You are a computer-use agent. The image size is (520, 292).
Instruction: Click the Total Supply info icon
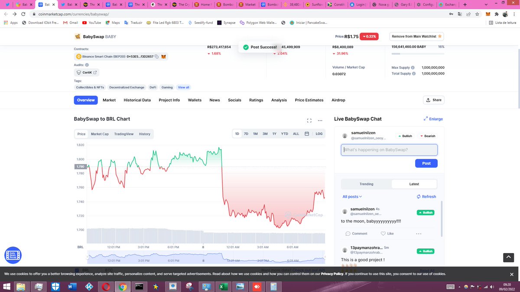pos(413,74)
